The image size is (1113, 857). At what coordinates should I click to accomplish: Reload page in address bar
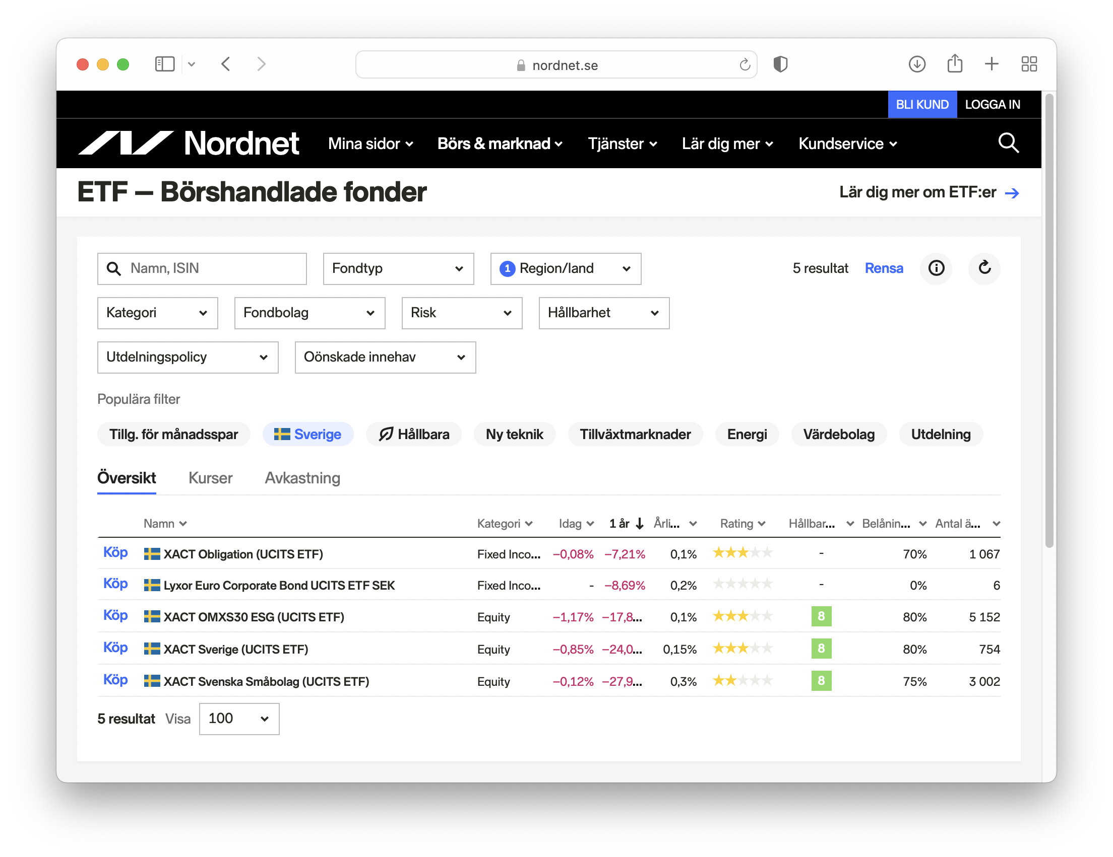(x=745, y=65)
